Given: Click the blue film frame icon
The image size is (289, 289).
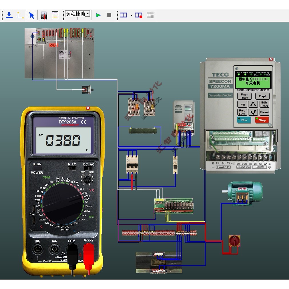Looking at the screenshot, I should tap(124, 15).
